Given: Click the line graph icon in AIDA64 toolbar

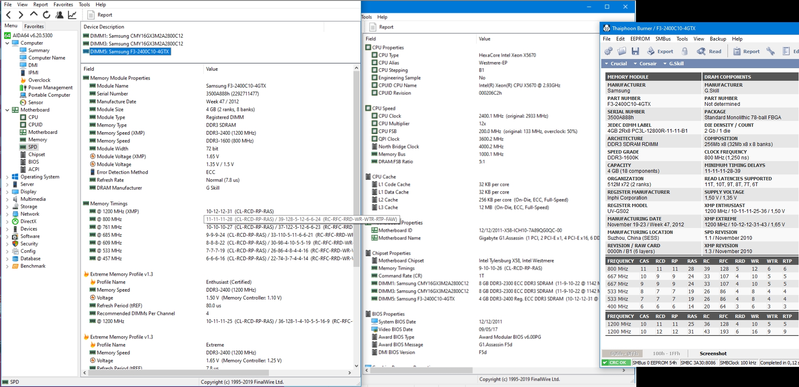Looking at the screenshot, I should [x=72, y=15].
